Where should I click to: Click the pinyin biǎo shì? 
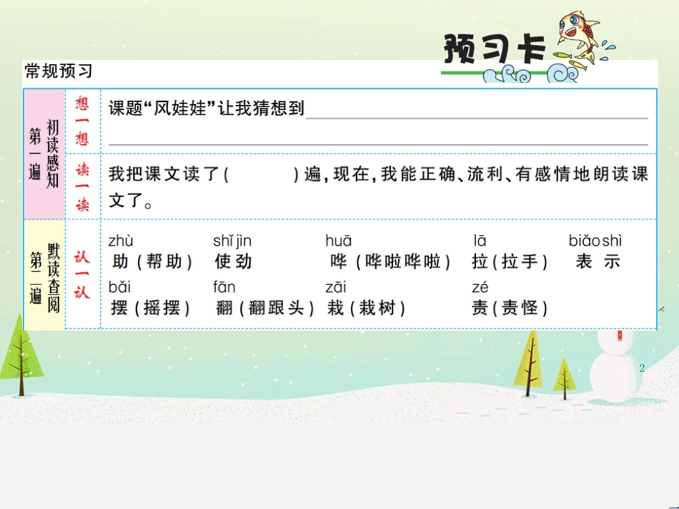click(595, 241)
